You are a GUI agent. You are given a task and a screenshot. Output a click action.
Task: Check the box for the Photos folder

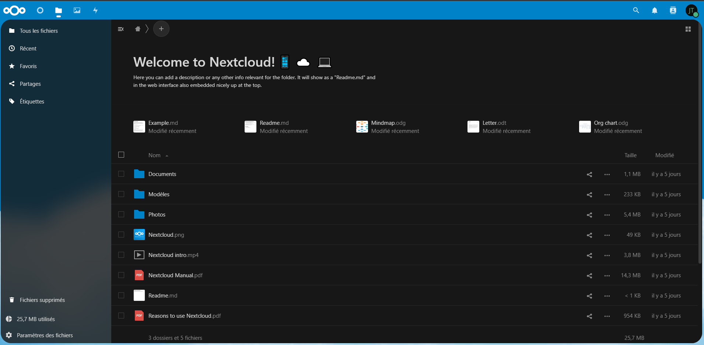coord(121,214)
